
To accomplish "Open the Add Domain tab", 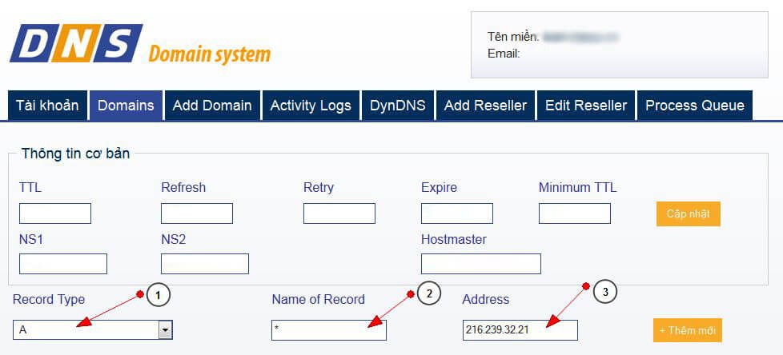I will click(x=212, y=106).
